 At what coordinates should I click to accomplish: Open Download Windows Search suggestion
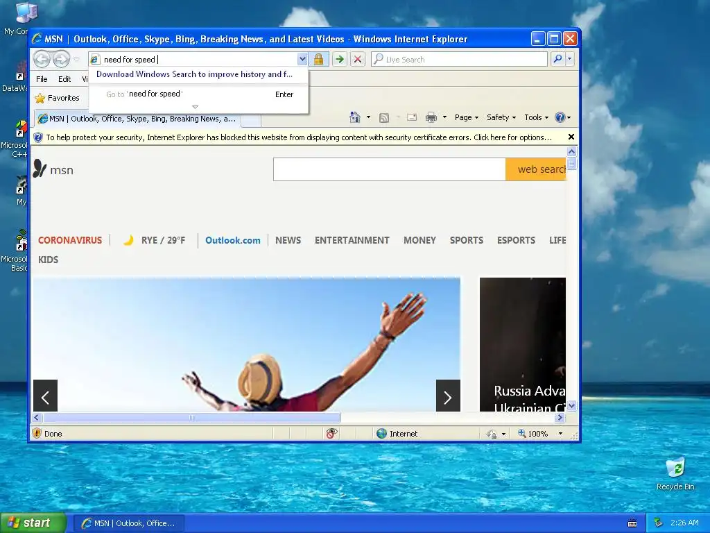pos(194,74)
